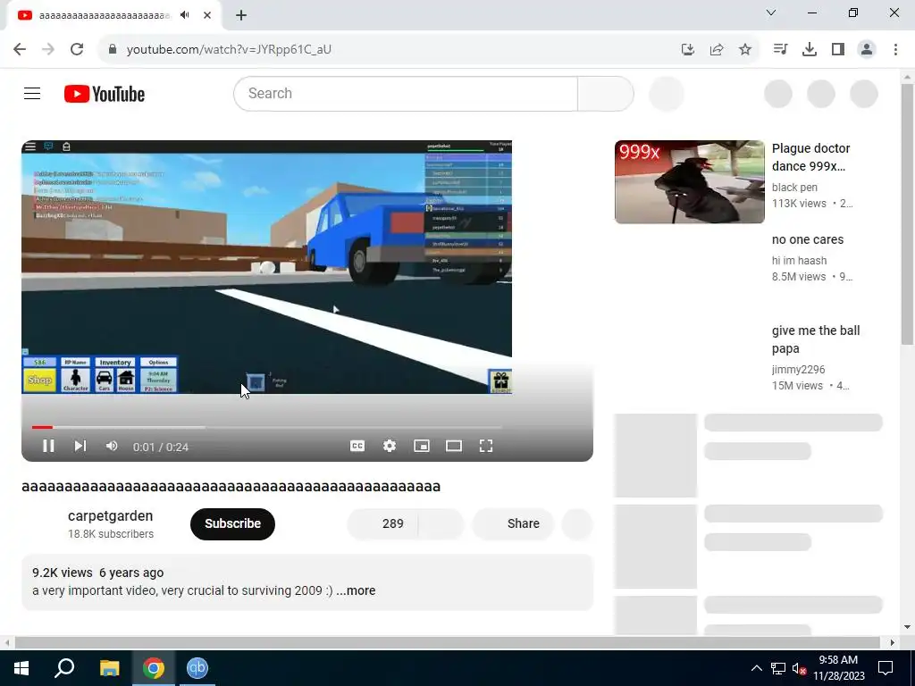Open the Plague doctor dance thumbnail
Screen dimensions: 915x686
coord(689,181)
